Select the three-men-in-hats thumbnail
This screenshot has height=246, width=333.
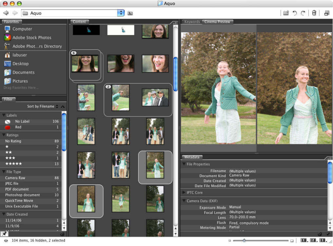click(x=155, y=97)
